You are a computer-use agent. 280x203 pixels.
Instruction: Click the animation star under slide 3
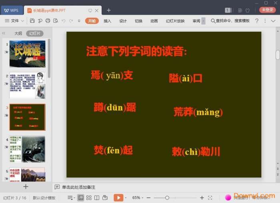coord(6,115)
